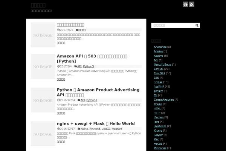
Task: Click the 2016/12/24 post date
Action: 67,100
